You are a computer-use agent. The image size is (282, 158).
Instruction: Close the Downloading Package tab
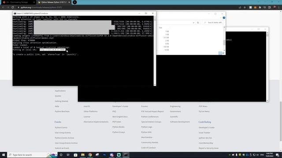[x=34, y=2]
